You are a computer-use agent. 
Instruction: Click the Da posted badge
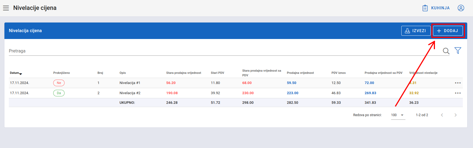point(59,93)
